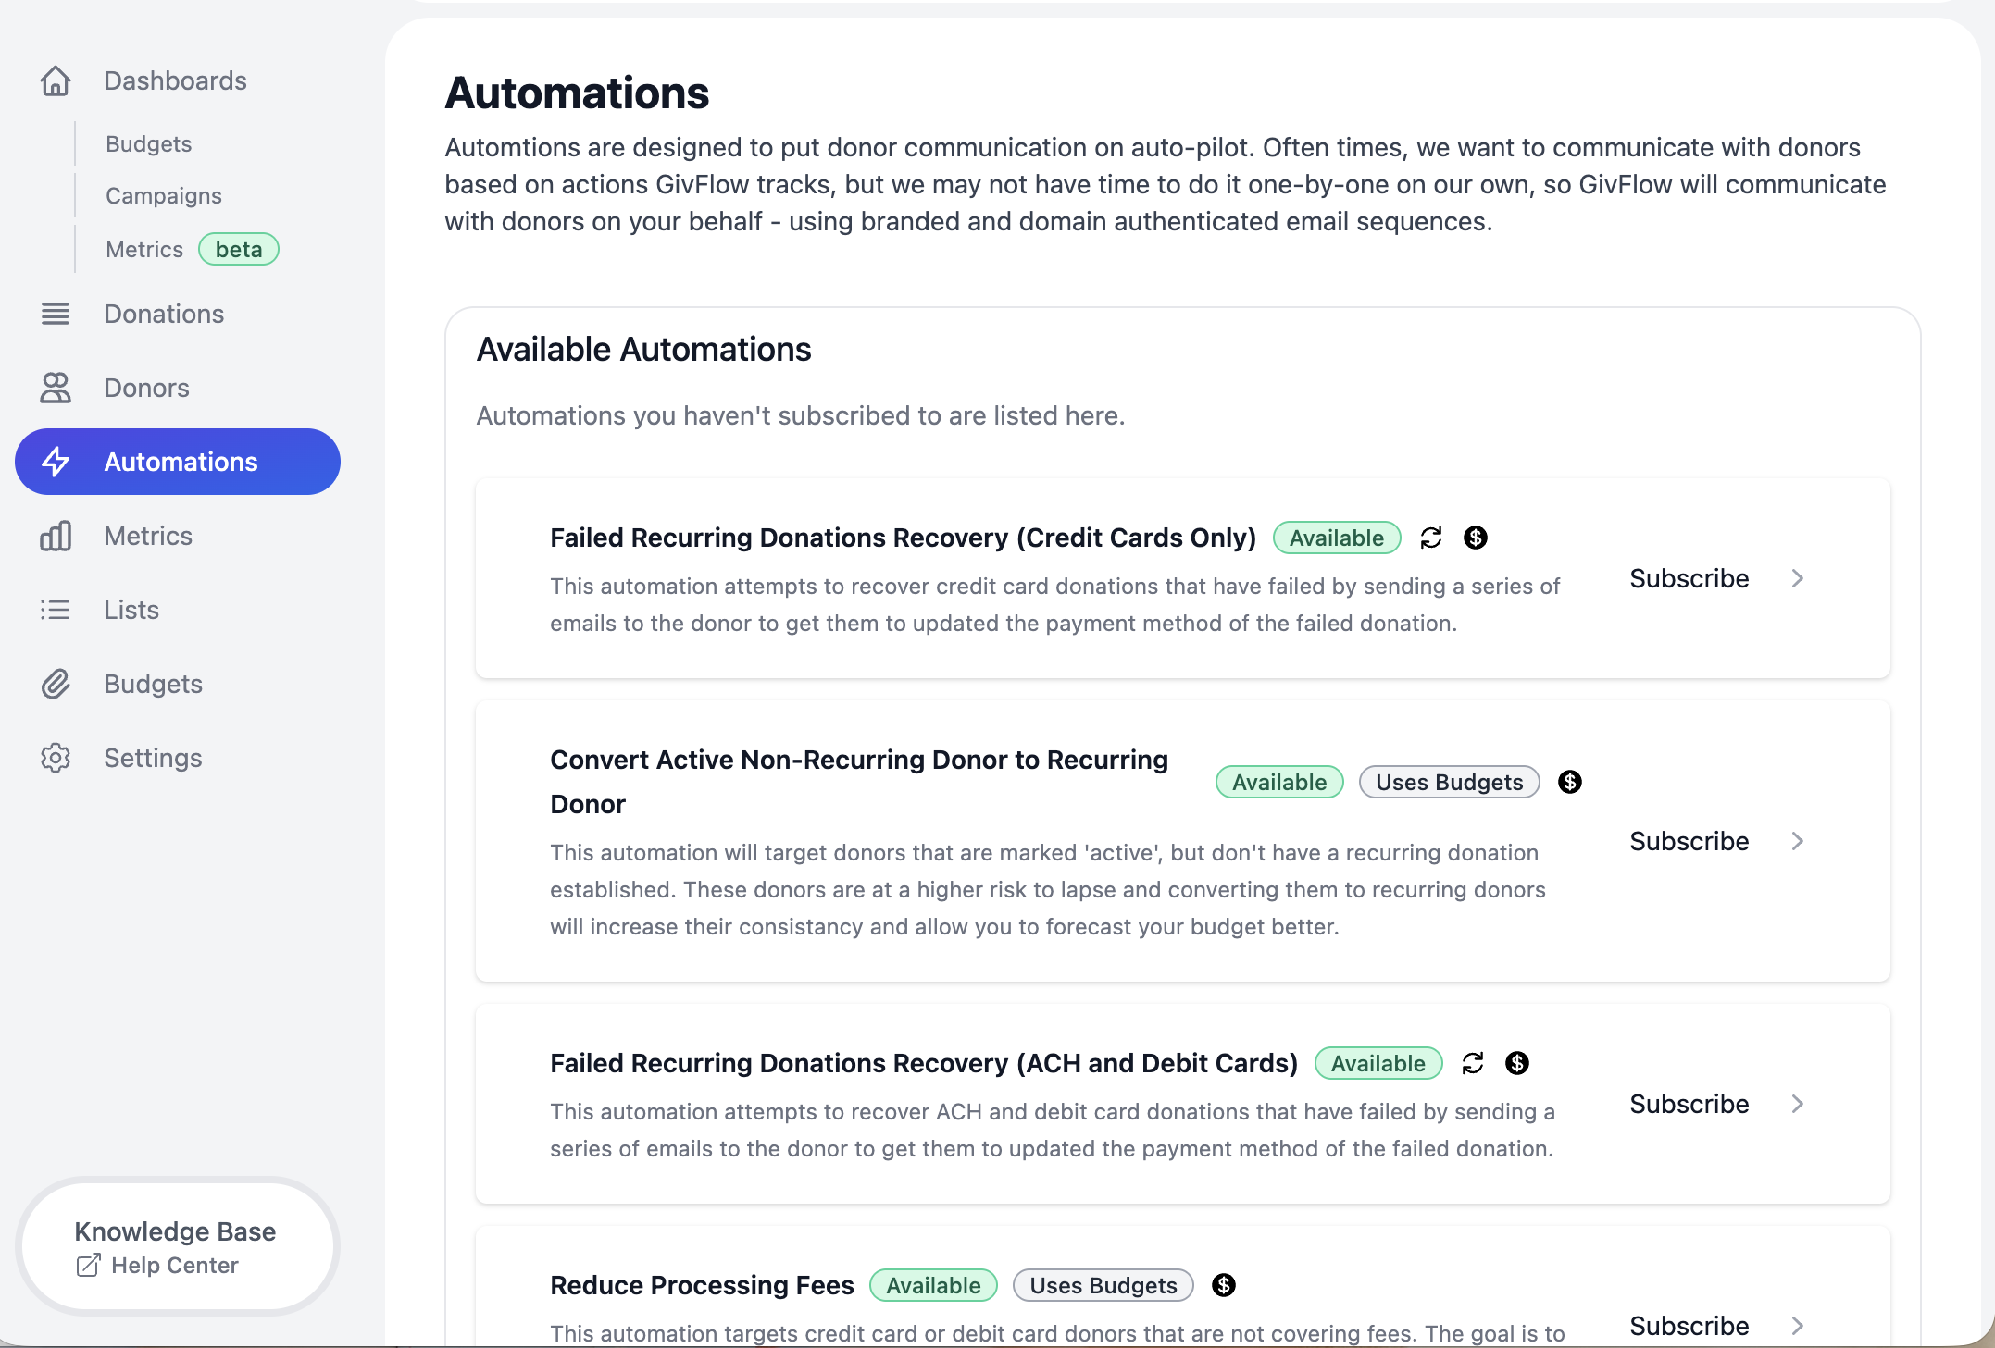Click recurring sync icon on ACH automation
Image resolution: width=1995 pixels, height=1348 pixels.
[1473, 1063]
